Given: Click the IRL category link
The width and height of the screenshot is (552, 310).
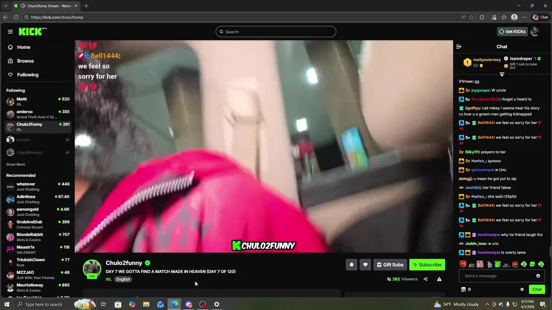Looking at the screenshot, I should point(109,279).
